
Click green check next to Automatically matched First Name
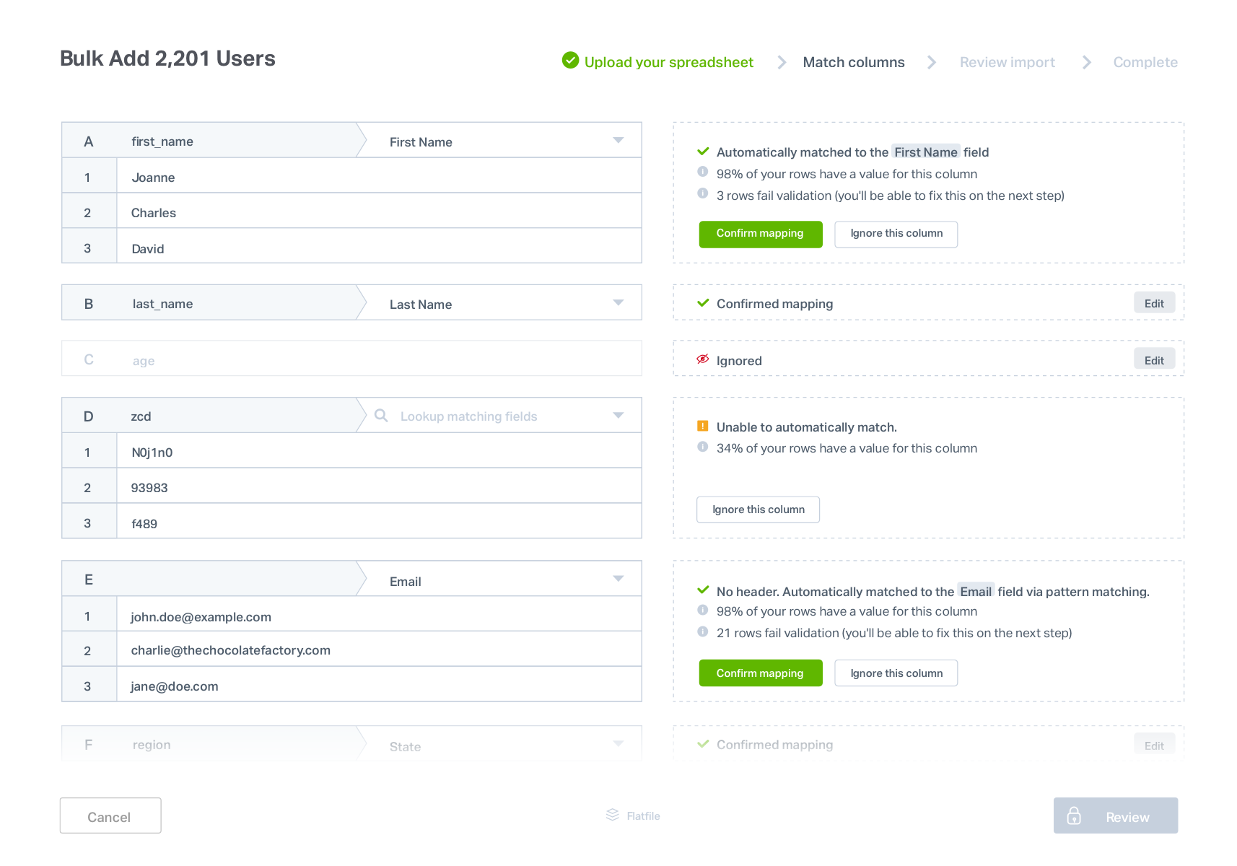click(x=703, y=152)
